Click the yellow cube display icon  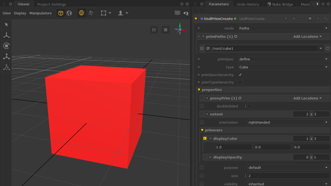[x=61, y=13]
